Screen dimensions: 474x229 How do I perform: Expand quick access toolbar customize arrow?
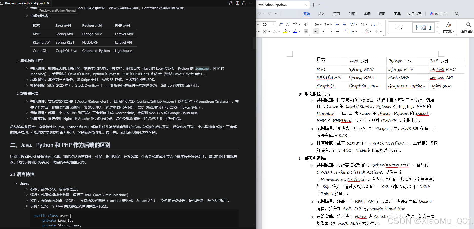pos(276,14)
